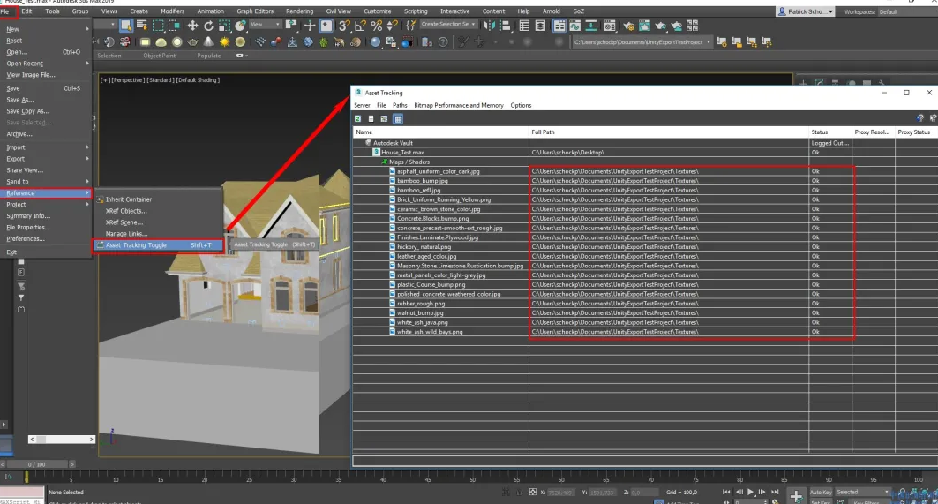Toggle the 3D Snaps button

(x=344, y=25)
